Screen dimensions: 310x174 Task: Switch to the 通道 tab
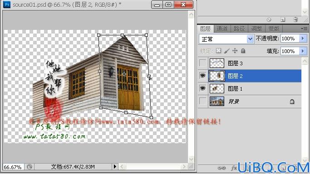[222, 29]
